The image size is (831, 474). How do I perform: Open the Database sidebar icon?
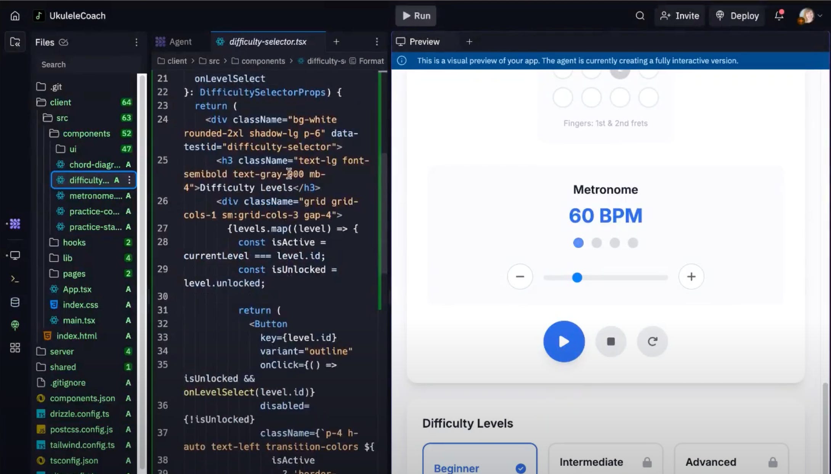click(15, 302)
